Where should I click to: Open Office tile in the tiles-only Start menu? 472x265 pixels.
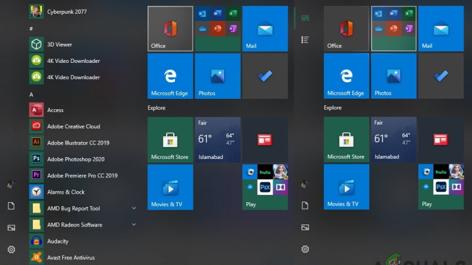[x=347, y=29]
